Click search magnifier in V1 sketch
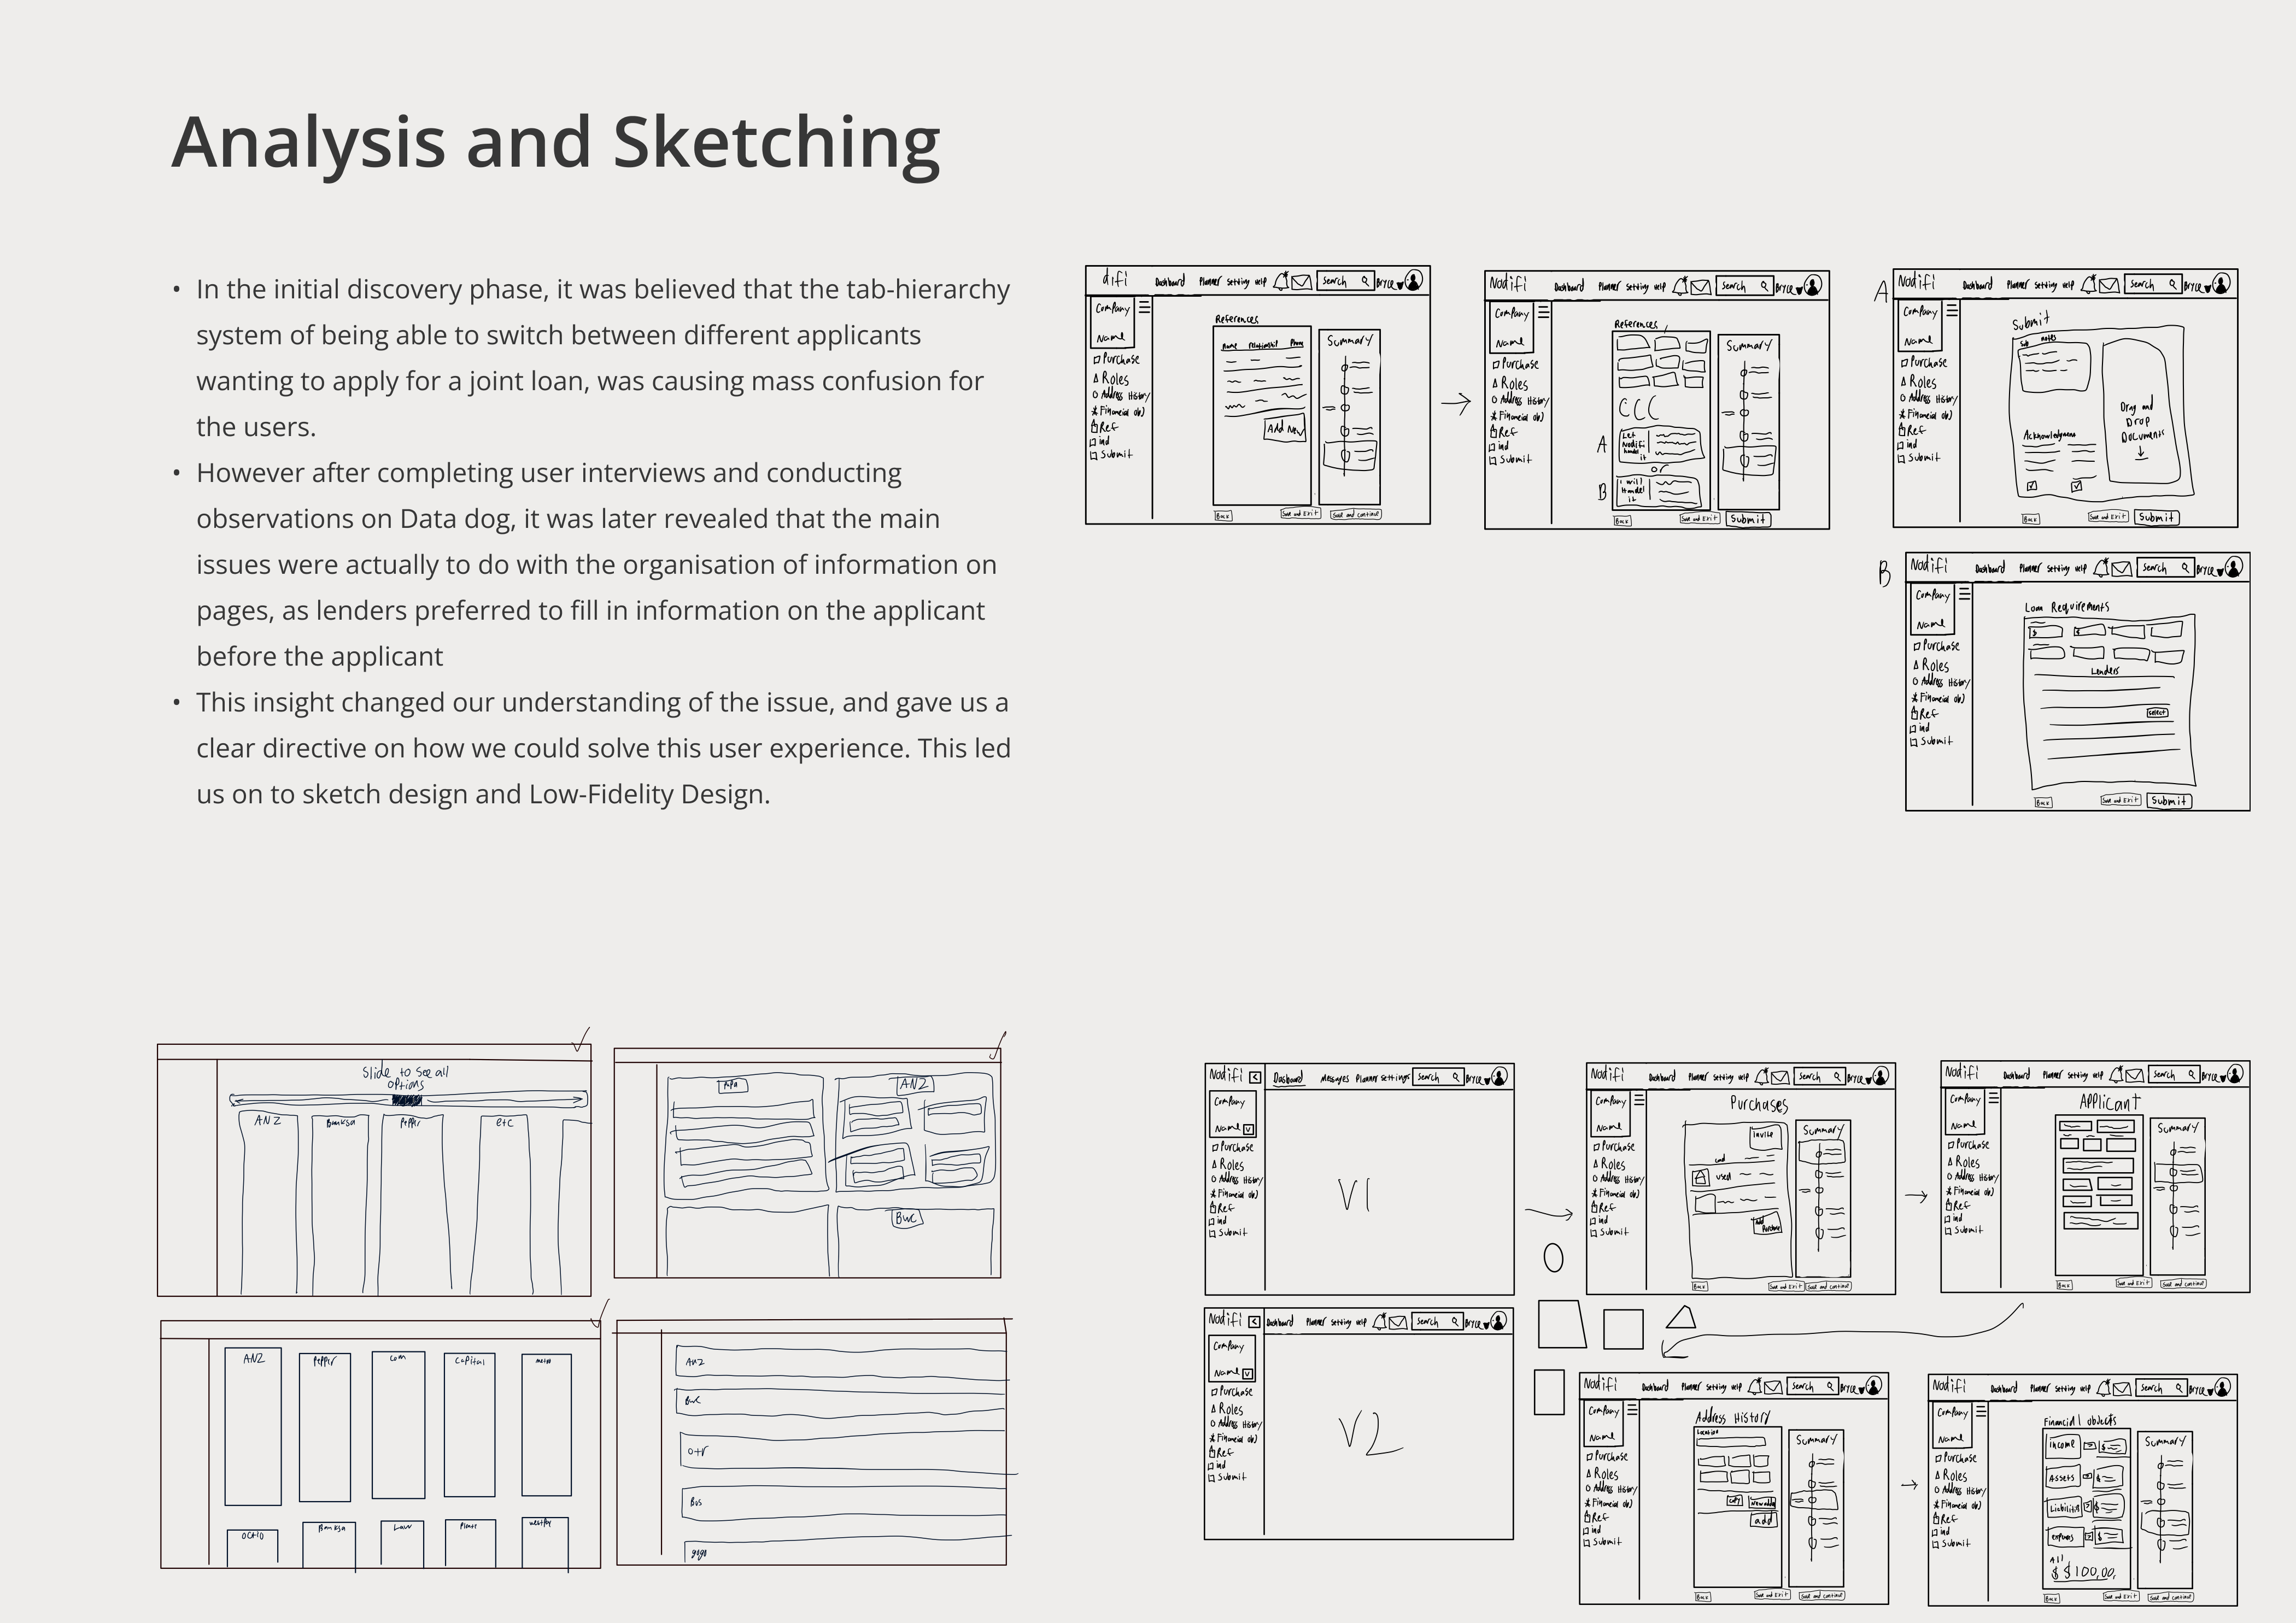The height and width of the screenshot is (1623, 2296). [1455, 1077]
